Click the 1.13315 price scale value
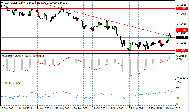The height and width of the screenshot is (112, 189). pyautogui.click(x=182, y=43)
